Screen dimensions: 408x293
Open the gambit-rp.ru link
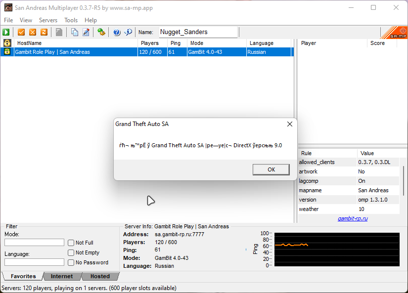tap(353, 218)
